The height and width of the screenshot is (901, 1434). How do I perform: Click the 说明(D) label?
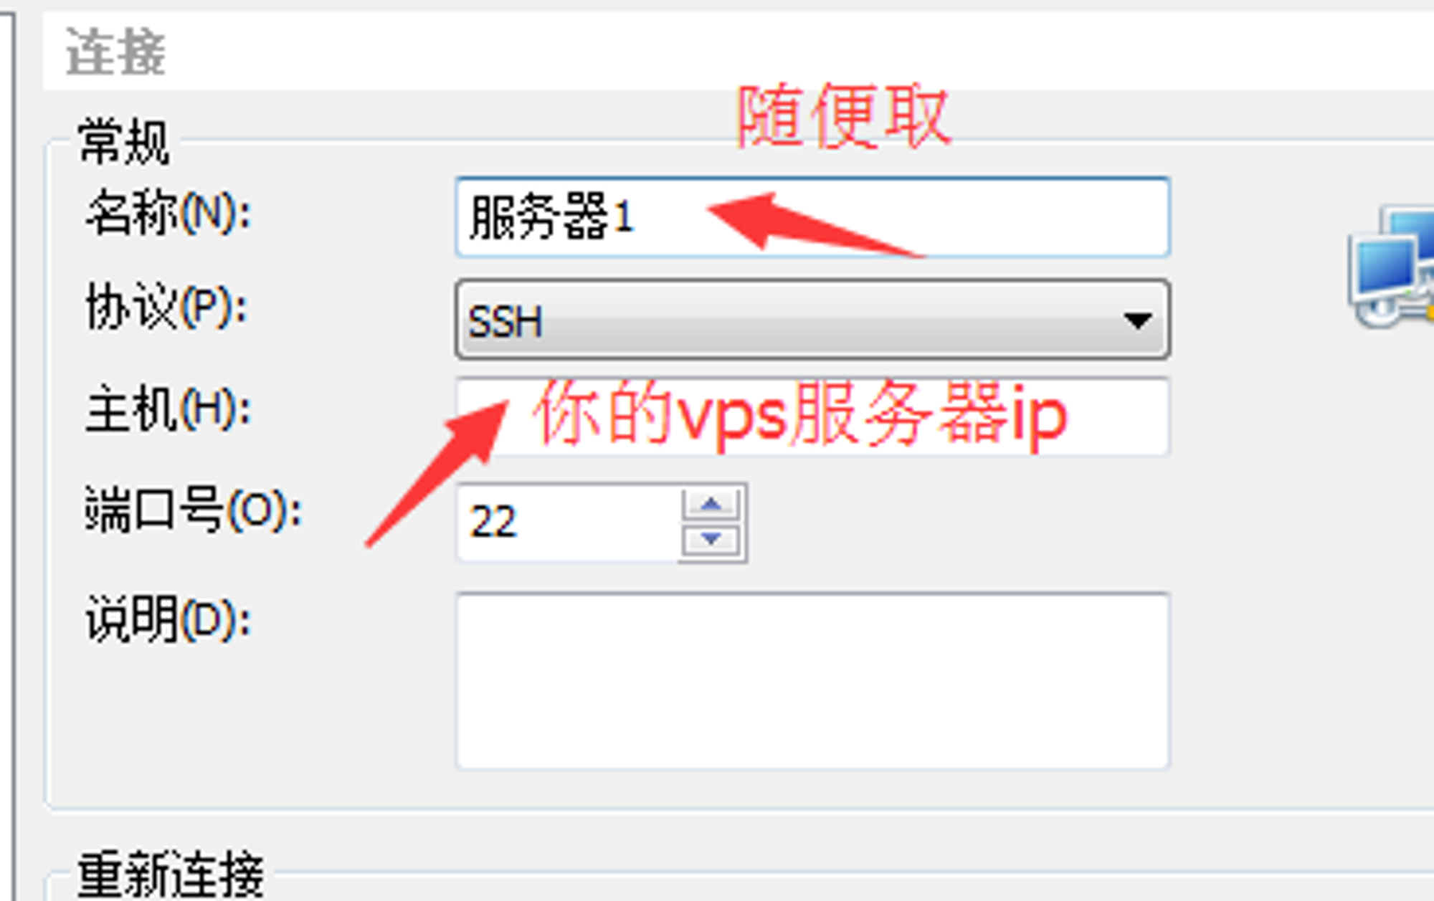[x=168, y=619]
